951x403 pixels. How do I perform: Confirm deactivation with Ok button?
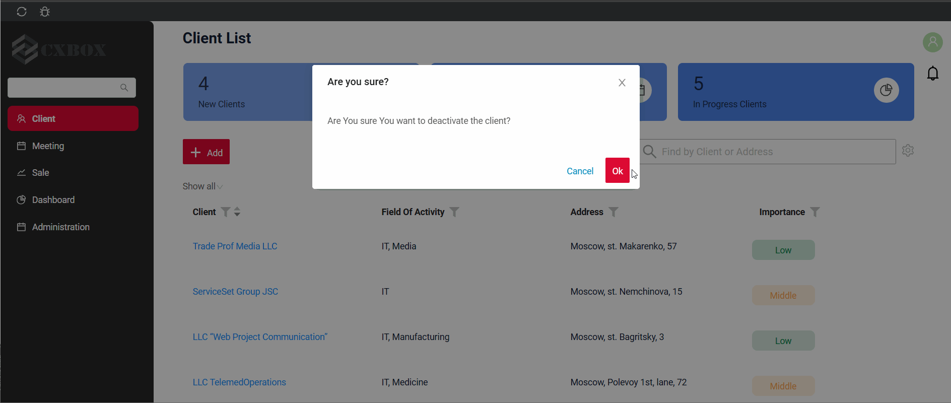[617, 171]
